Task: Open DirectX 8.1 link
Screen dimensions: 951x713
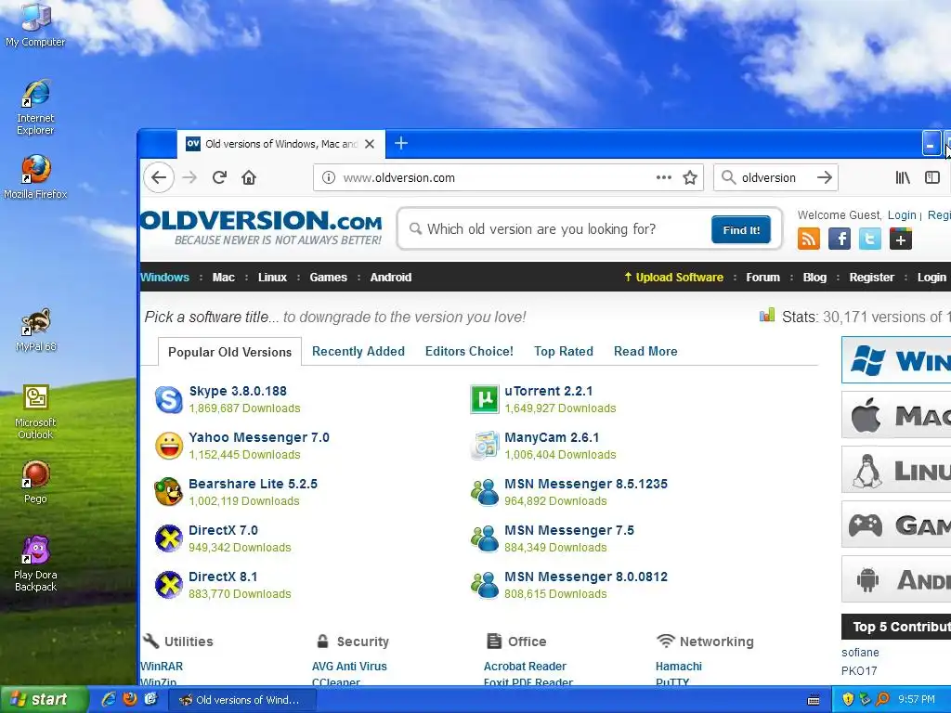Action: tap(223, 577)
